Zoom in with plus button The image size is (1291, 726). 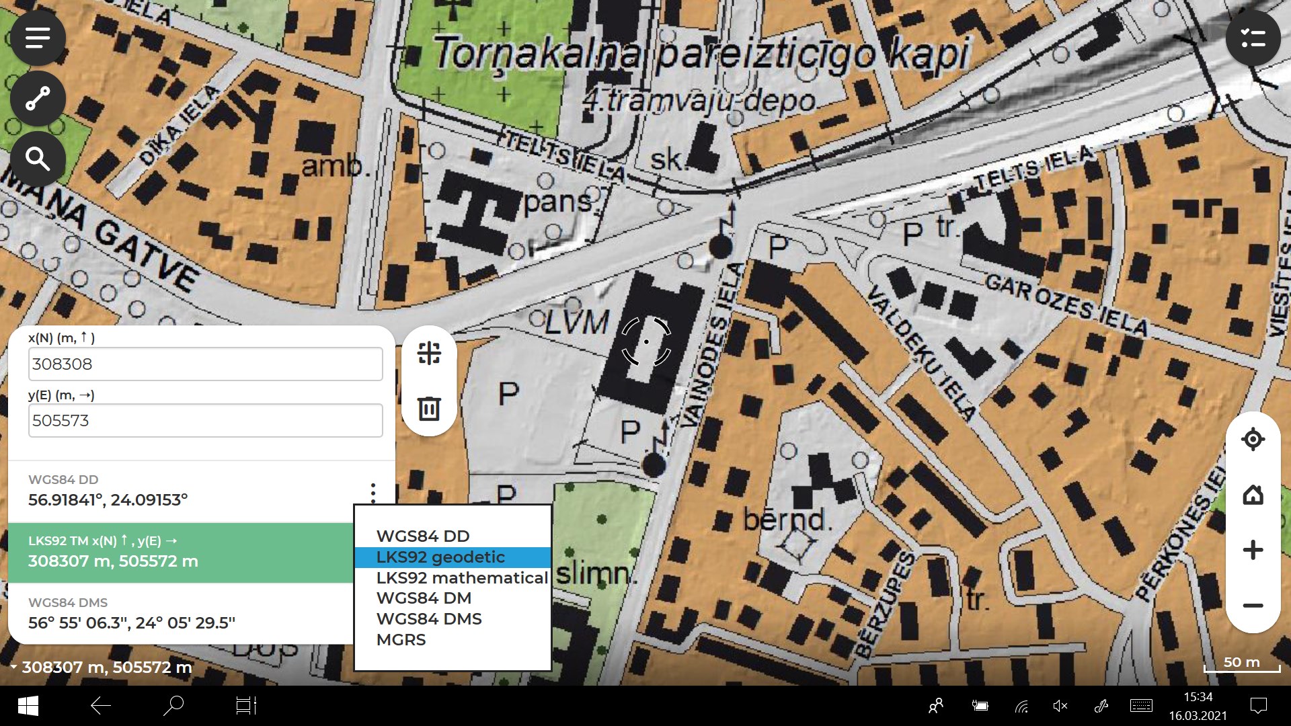click(1253, 550)
